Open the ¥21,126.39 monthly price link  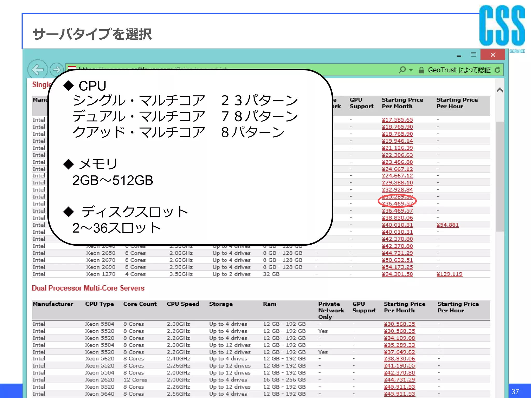tap(397, 148)
